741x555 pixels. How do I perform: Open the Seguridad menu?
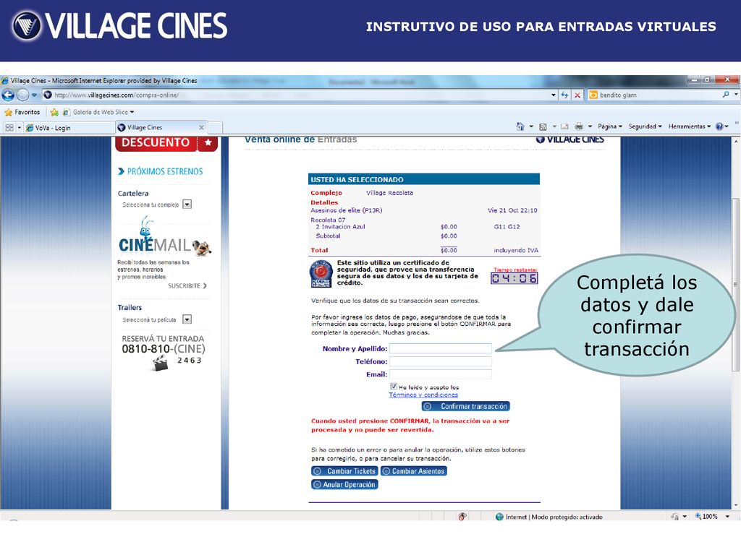pos(645,126)
